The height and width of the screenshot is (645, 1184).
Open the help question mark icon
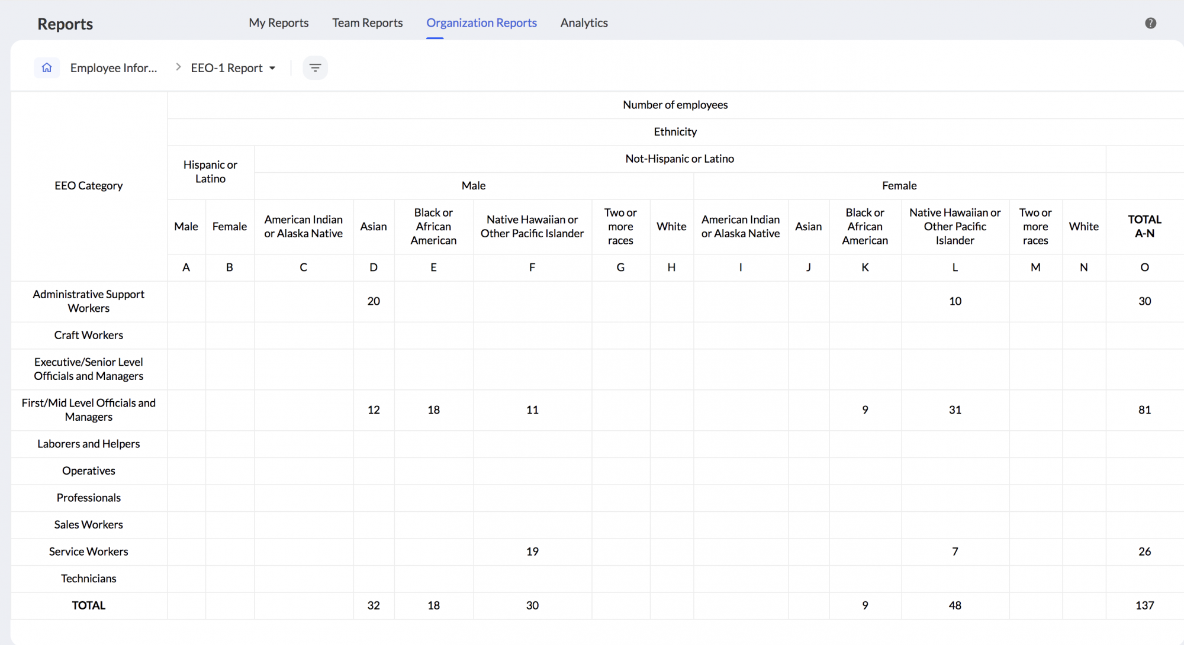tap(1150, 23)
